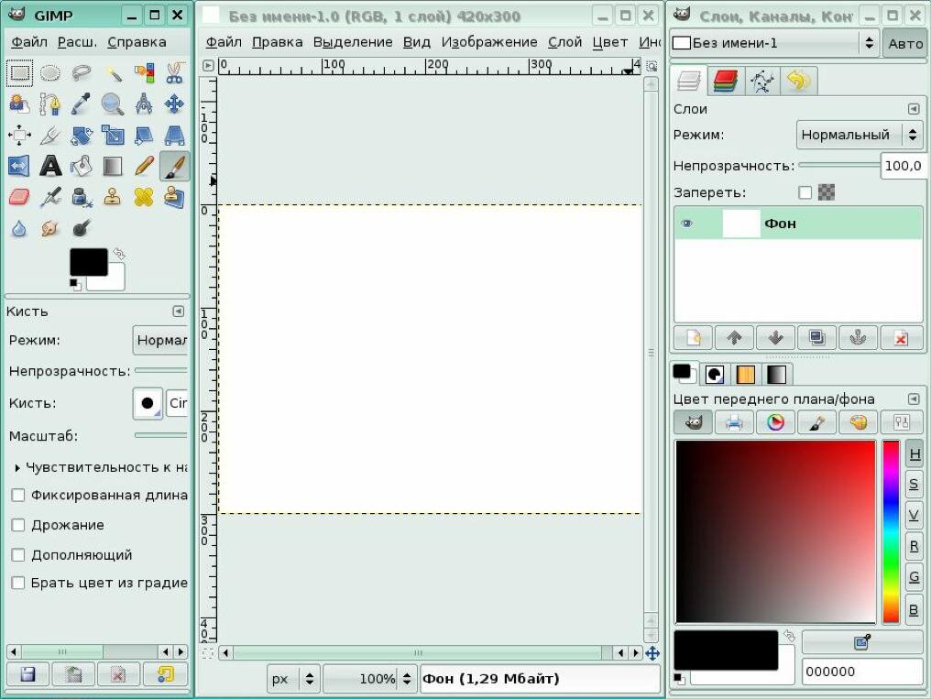The height and width of the screenshot is (699, 931).
Task: Select the Smudge tool
Action: [50, 228]
